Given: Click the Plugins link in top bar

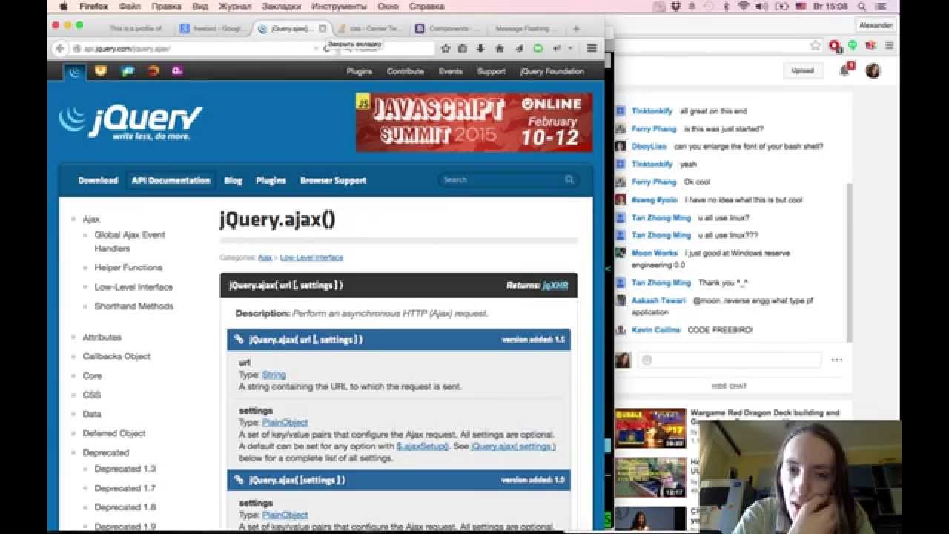Looking at the screenshot, I should coord(360,71).
